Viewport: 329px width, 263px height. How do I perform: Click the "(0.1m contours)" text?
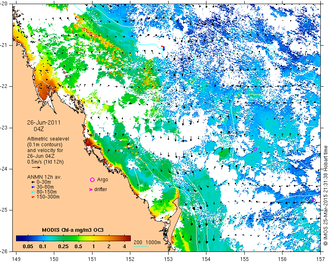pyautogui.click(x=45, y=145)
